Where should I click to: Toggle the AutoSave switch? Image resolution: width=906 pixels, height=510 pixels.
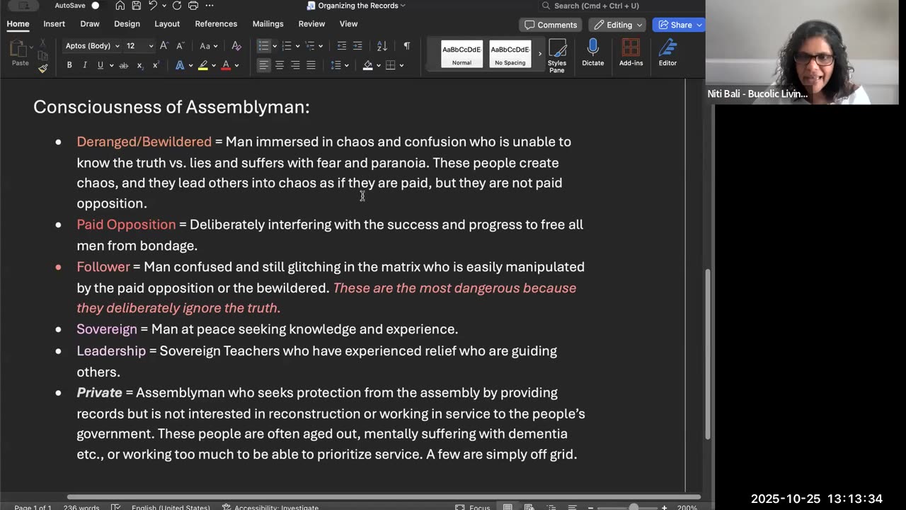(95, 6)
